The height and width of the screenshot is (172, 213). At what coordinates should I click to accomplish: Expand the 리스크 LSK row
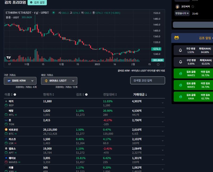click(x=163, y=141)
